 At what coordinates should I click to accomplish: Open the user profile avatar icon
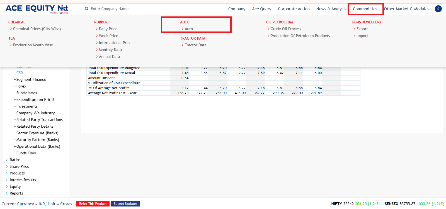(x=438, y=9)
